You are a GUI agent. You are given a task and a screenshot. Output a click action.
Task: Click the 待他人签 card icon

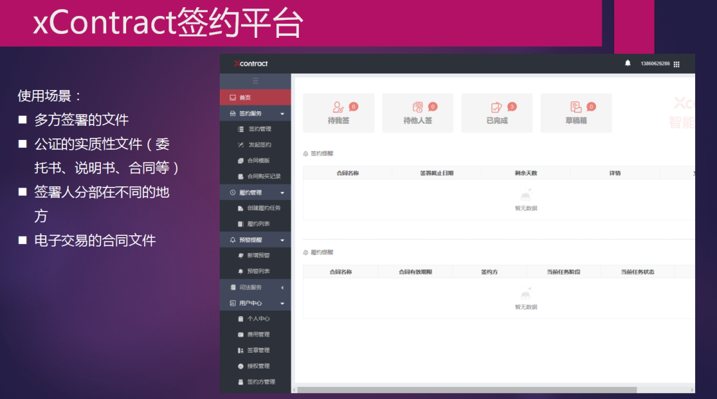[418, 107]
